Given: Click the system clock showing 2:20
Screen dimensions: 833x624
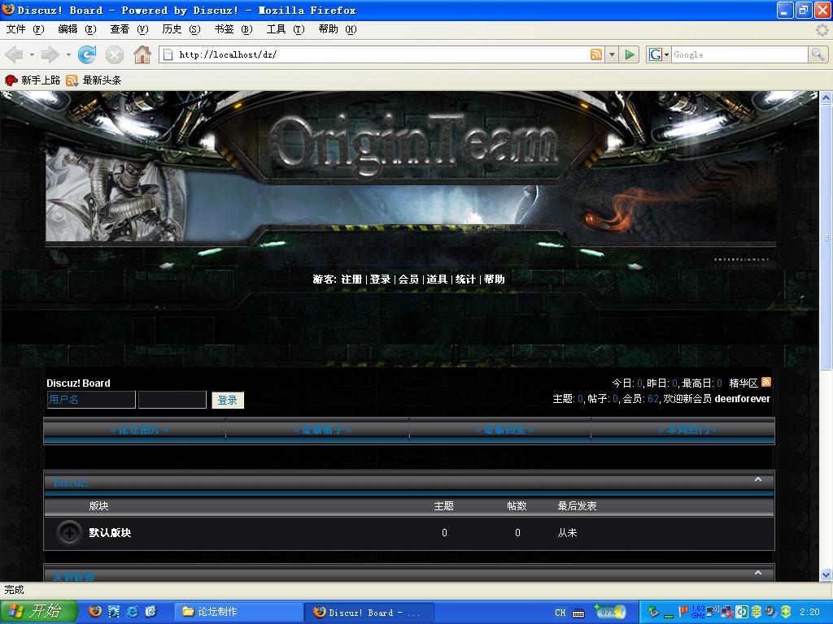Looking at the screenshot, I should [x=809, y=613].
